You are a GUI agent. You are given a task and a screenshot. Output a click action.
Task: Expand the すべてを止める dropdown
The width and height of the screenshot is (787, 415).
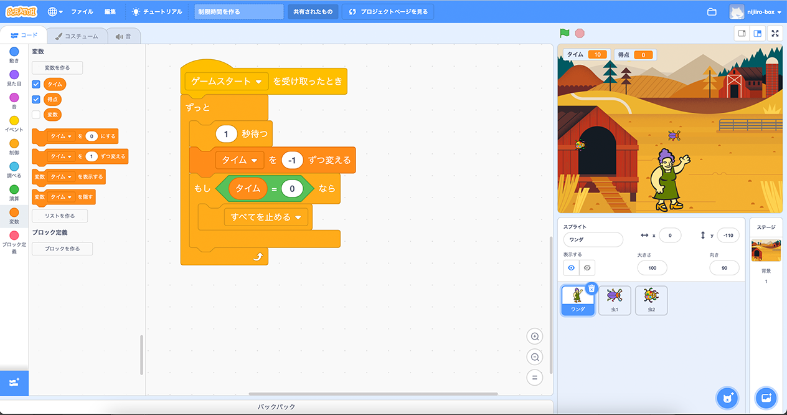point(298,217)
